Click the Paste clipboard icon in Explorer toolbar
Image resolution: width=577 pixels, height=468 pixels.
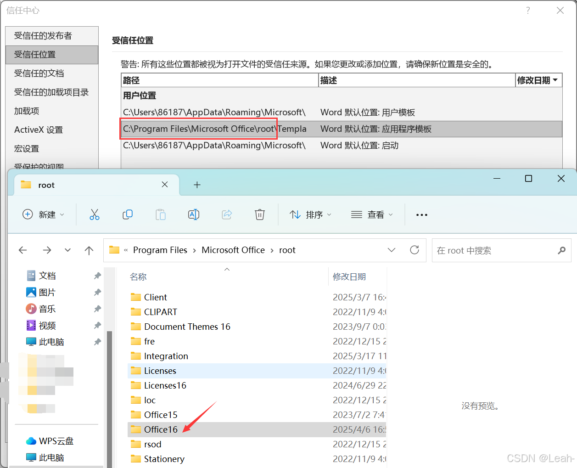(161, 214)
